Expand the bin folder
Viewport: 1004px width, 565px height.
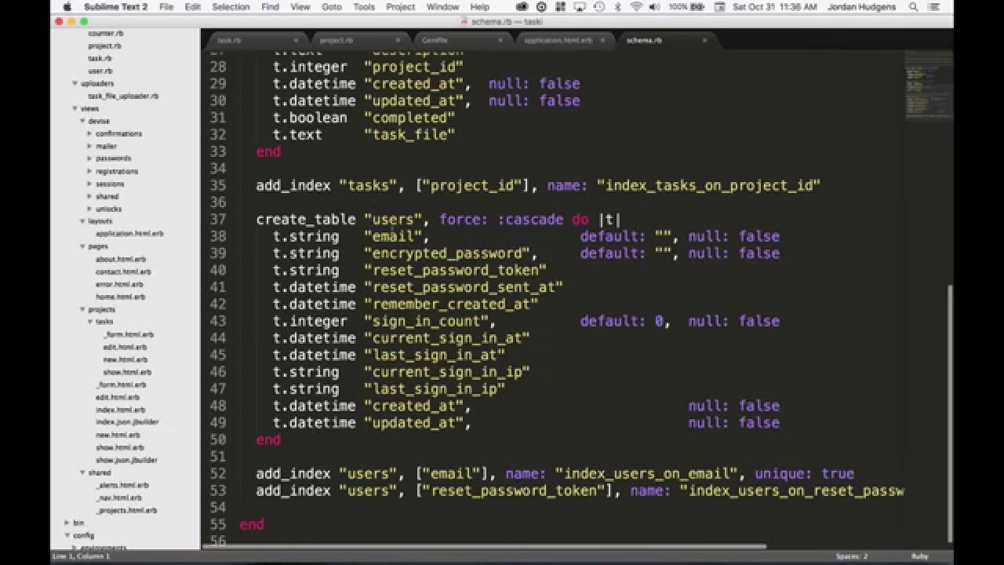67,523
